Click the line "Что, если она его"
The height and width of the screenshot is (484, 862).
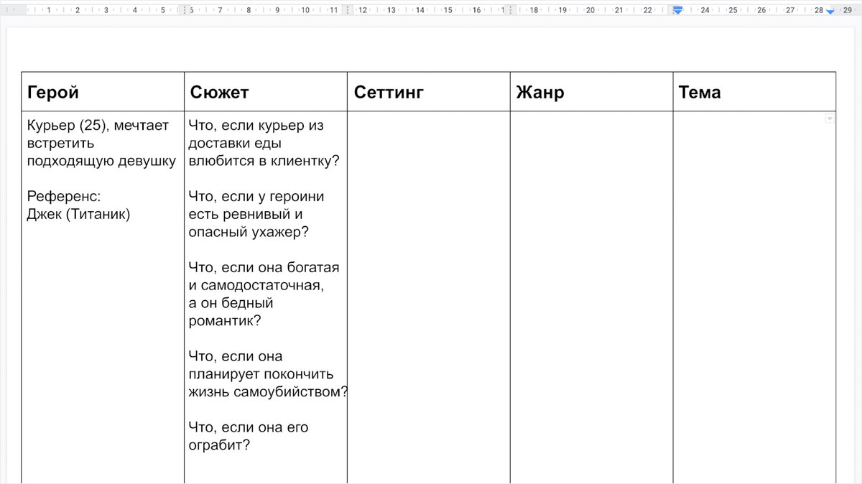point(249,427)
